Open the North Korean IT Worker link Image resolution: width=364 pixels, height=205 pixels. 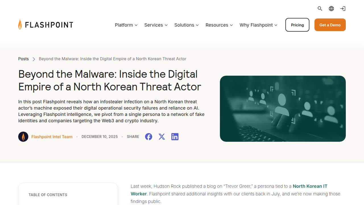pos(229,190)
